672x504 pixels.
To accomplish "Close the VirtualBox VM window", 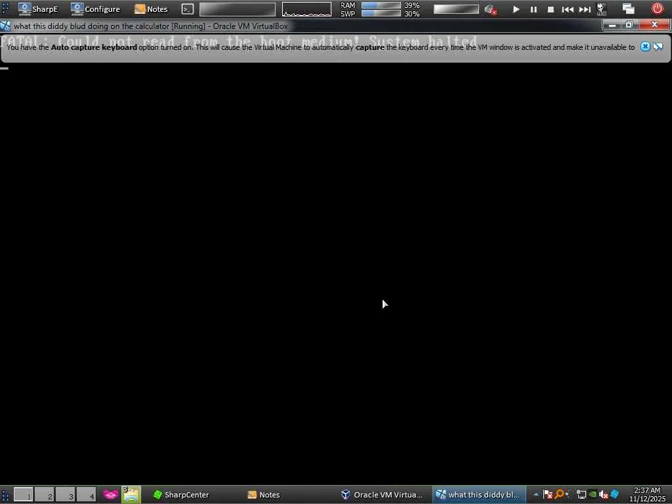I will (x=654, y=25).
